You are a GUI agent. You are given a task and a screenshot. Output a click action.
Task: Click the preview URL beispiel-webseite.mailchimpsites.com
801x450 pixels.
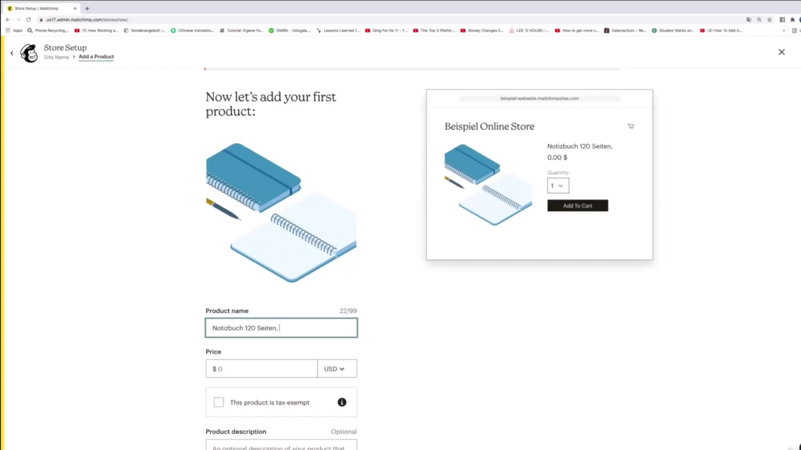pos(539,98)
